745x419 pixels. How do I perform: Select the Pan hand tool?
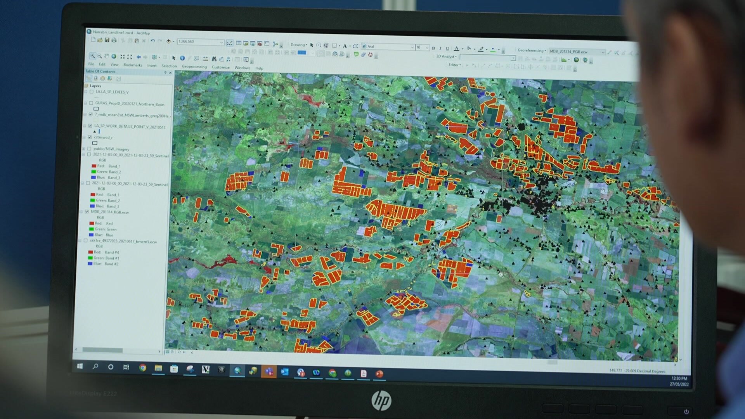[107, 56]
